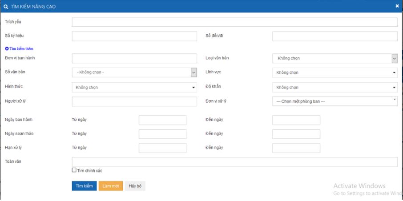This screenshot has width=403, height=201.
Task: Open the Tìm kiếm thêm link
Action: coord(21,48)
